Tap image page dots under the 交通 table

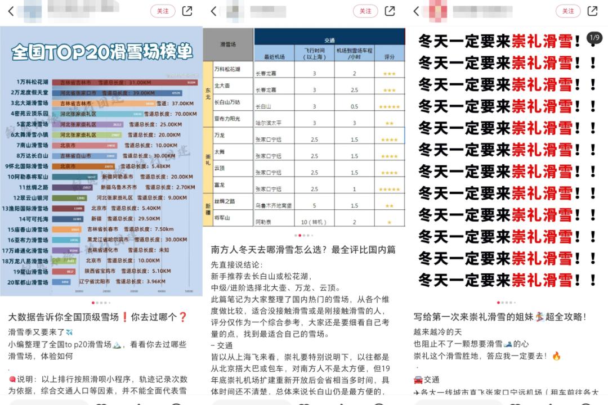(x=303, y=235)
